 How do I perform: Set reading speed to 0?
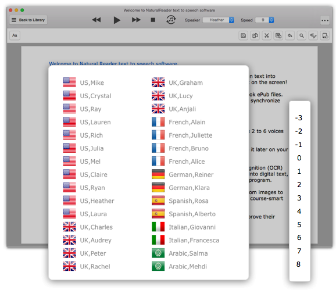[x=299, y=158]
